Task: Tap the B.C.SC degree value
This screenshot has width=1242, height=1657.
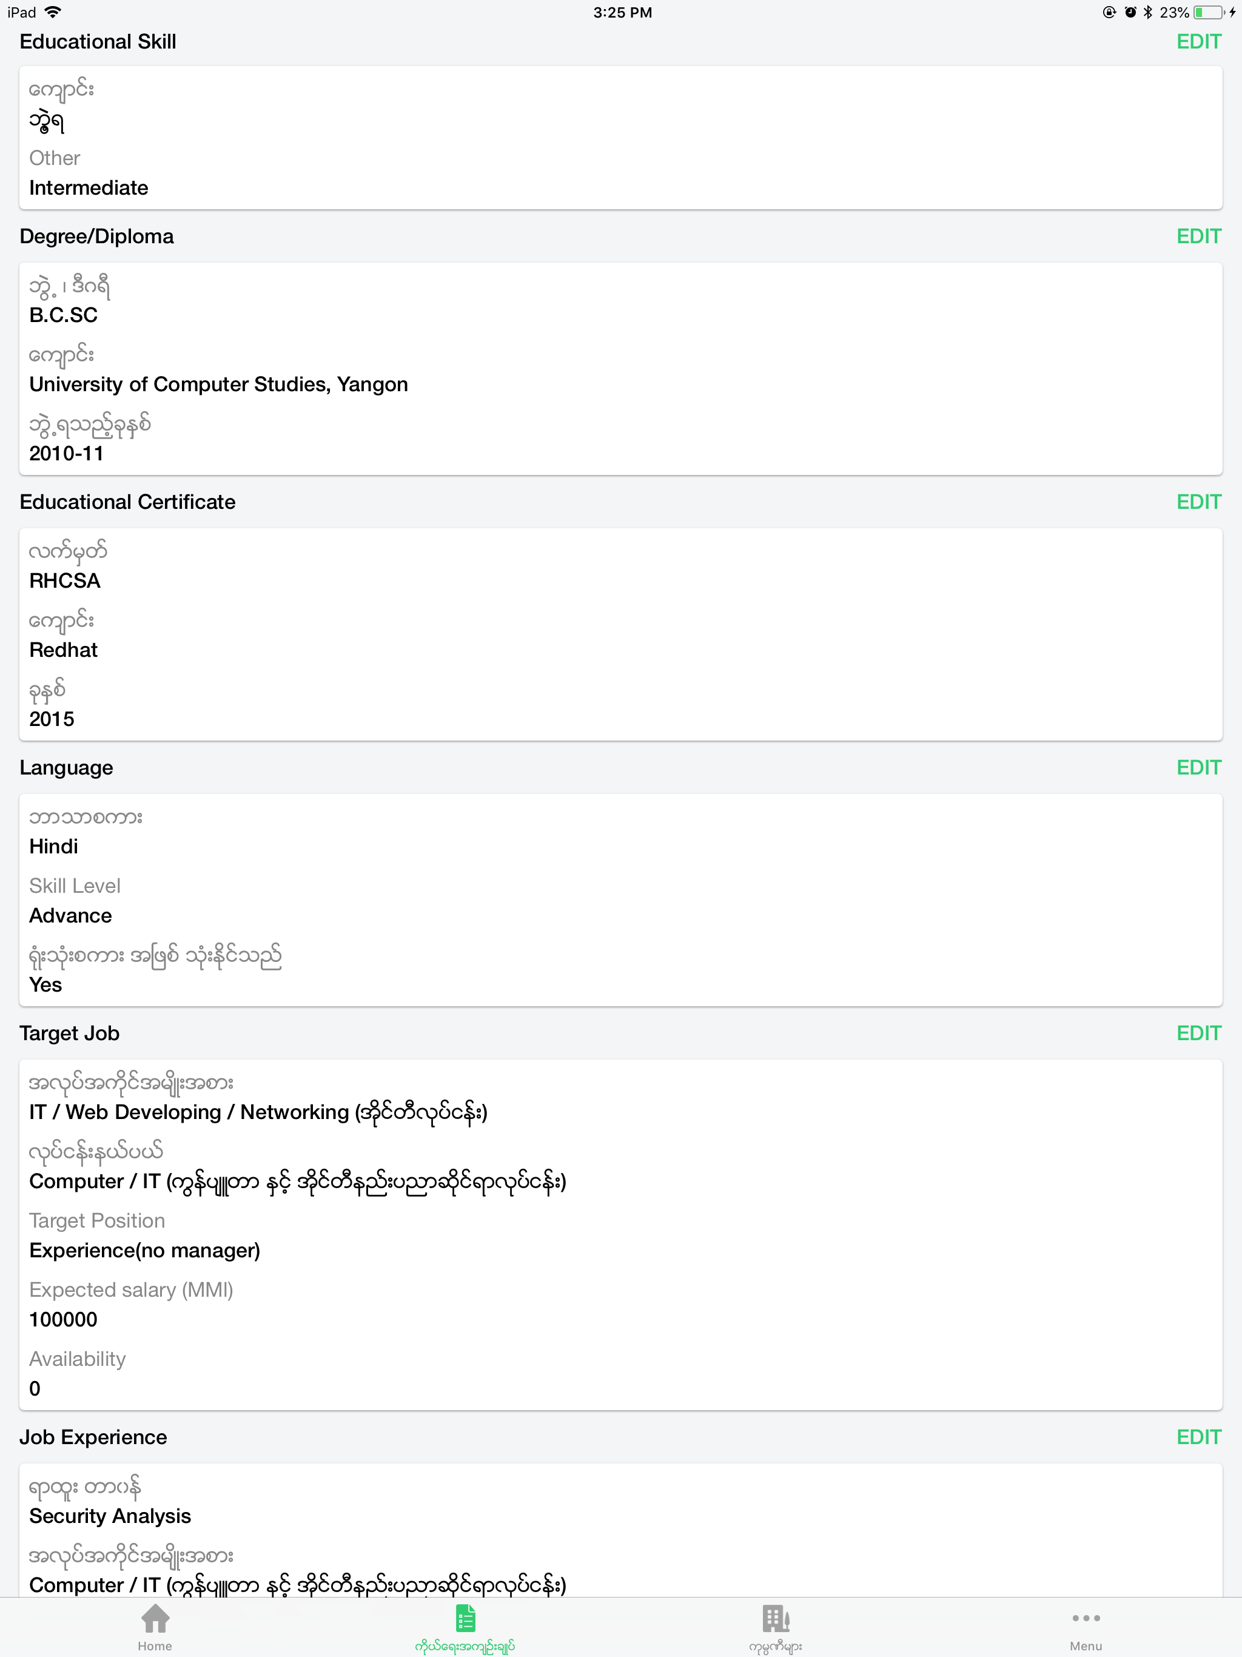Action: click(x=62, y=315)
